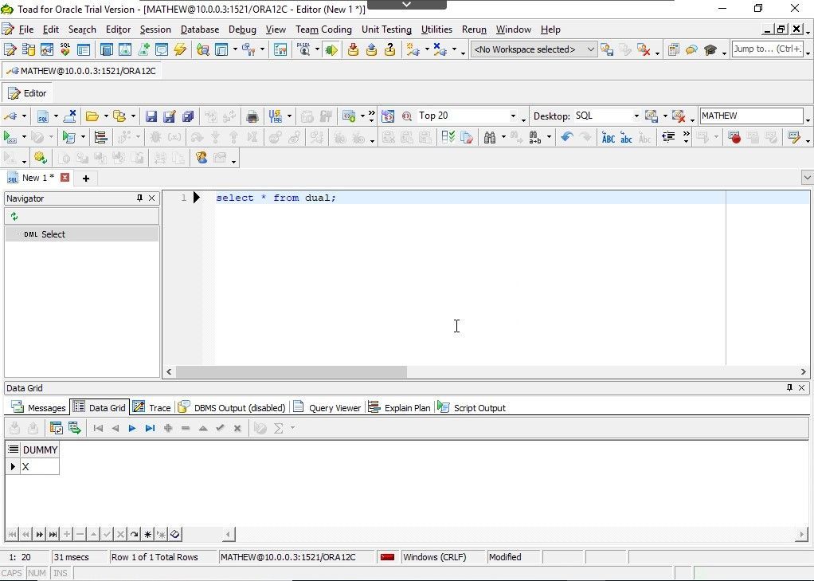The width and height of the screenshot is (814, 581).
Task: Switch to the Explain Plan tab
Action: pos(400,407)
